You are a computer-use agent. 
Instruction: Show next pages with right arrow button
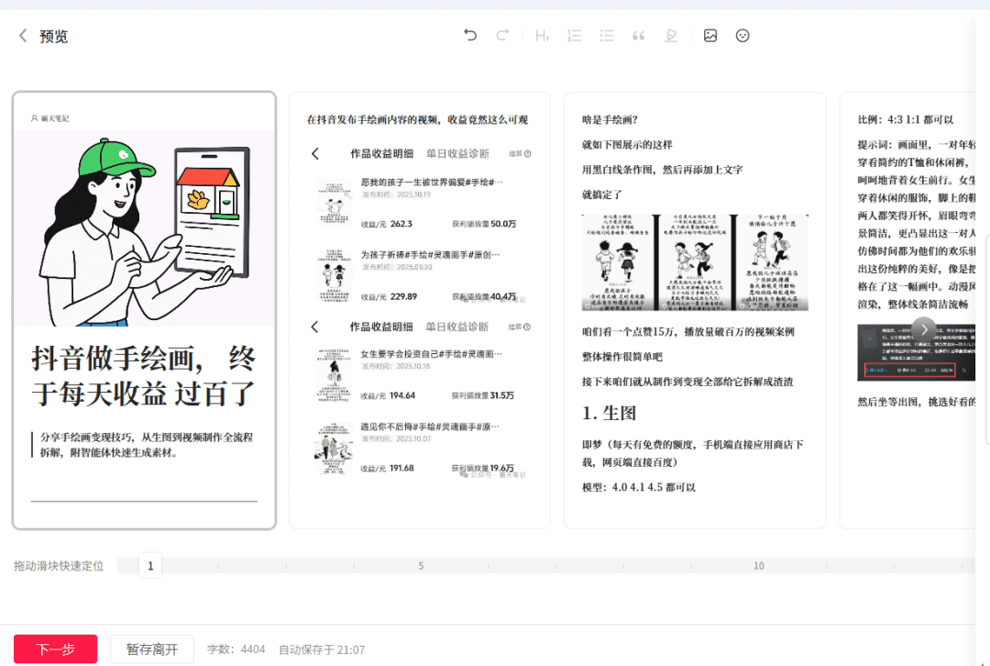point(923,328)
